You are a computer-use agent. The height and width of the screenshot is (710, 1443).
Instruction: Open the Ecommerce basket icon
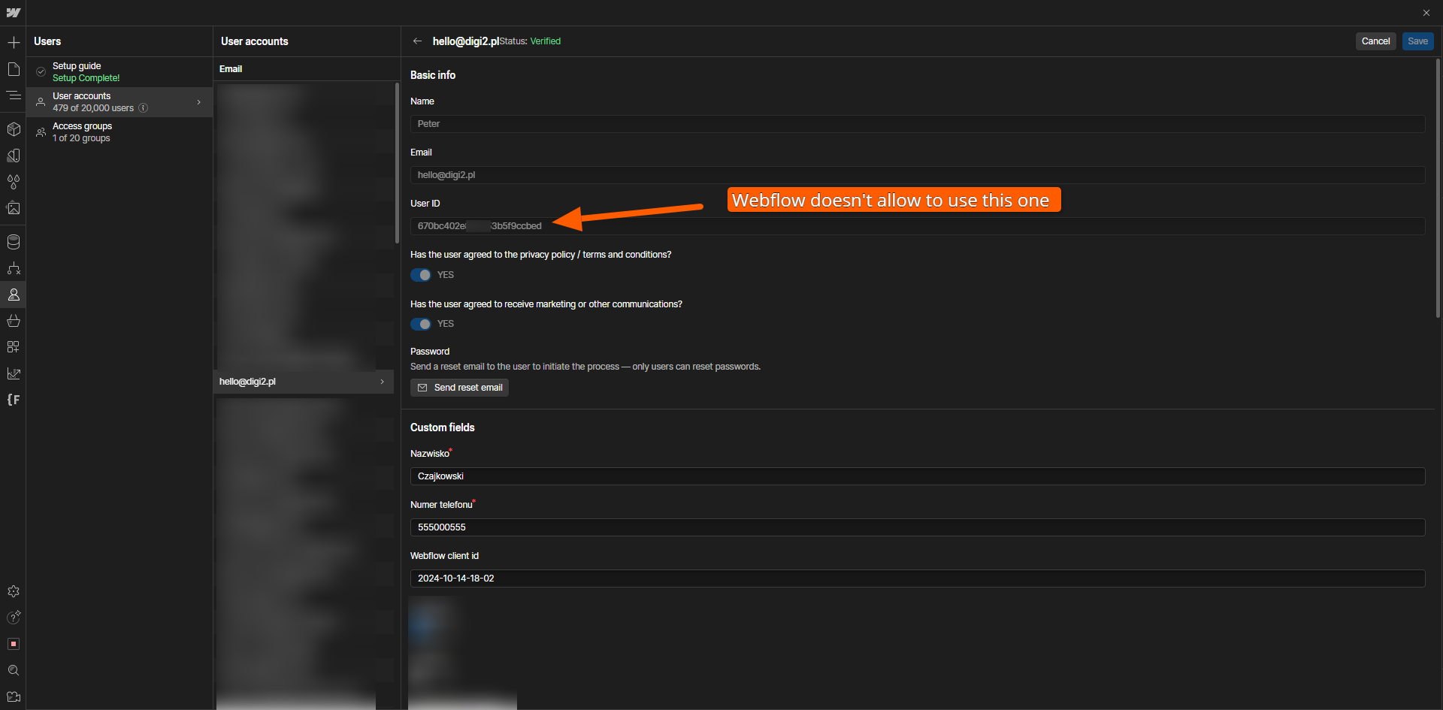pos(14,321)
